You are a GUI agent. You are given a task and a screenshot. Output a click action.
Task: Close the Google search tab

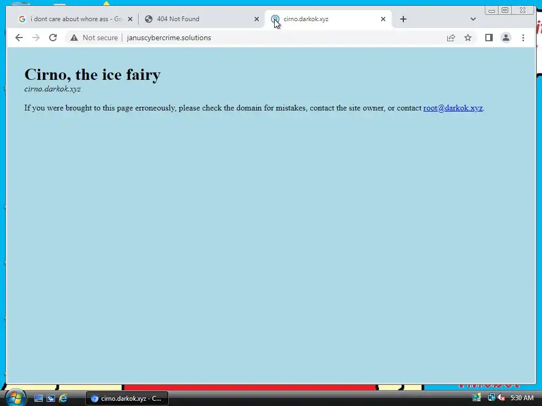point(130,19)
